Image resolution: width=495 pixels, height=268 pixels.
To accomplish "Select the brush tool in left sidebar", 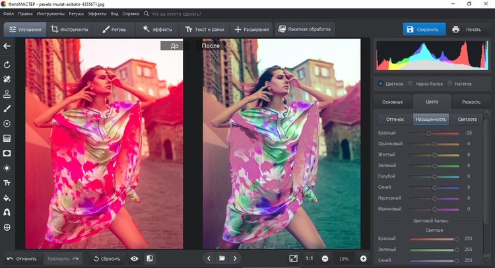I will point(7,108).
